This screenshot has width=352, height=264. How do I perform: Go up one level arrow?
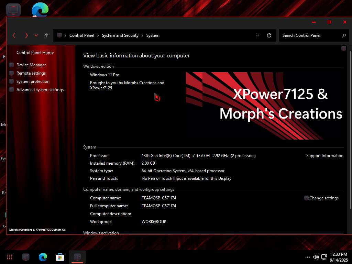[x=46, y=35]
